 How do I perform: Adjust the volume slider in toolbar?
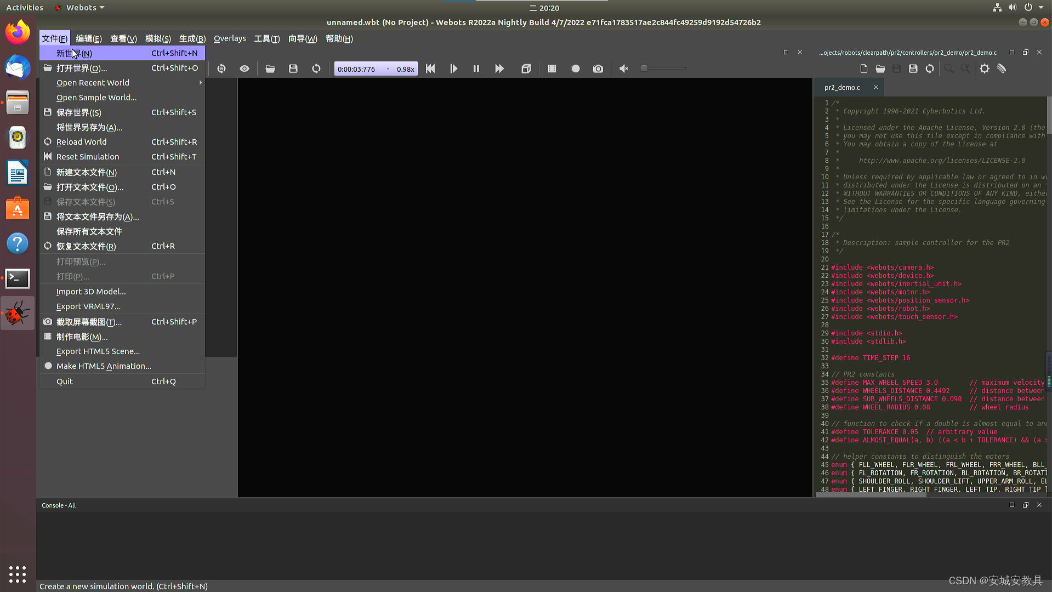pos(664,69)
